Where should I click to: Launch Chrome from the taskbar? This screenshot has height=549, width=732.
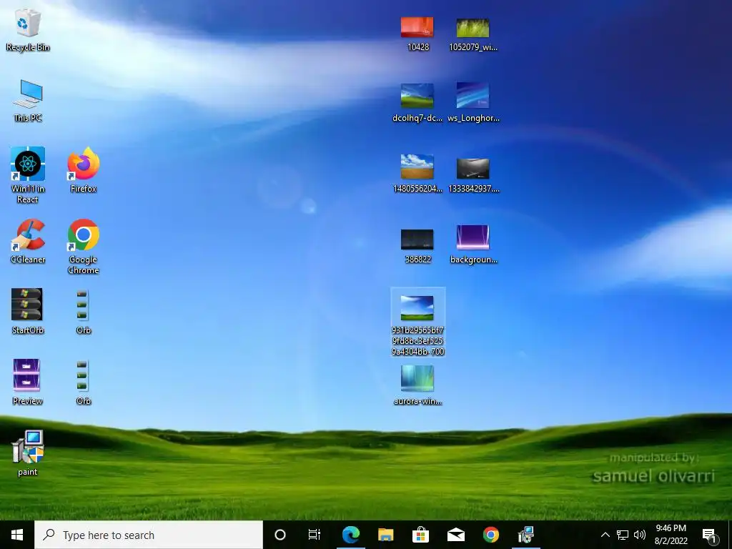click(490, 535)
